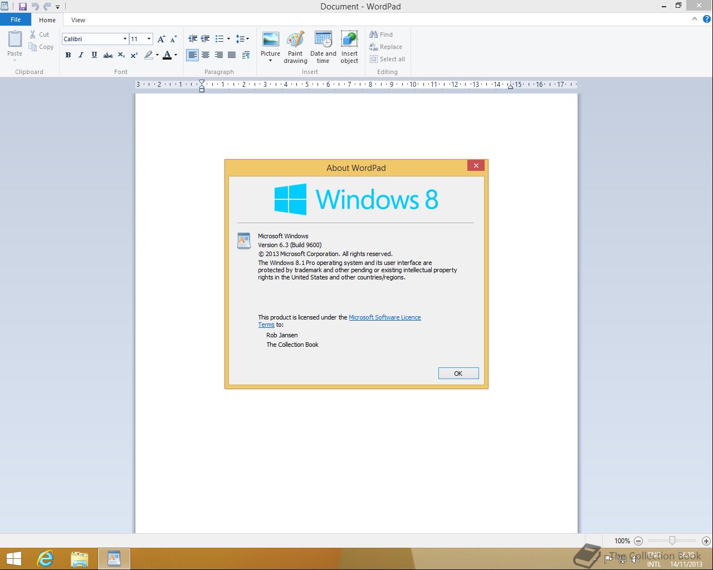713x570 pixels.
Task: Expand the list style dropdown arrow
Action: point(228,39)
